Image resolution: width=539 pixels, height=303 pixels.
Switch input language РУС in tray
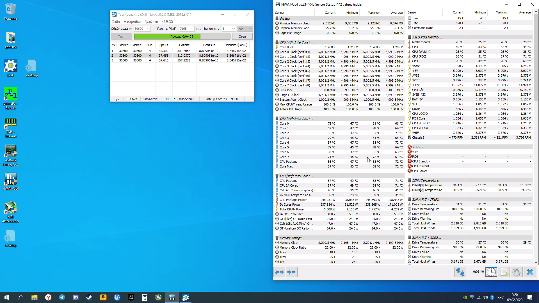[x=500, y=297]
